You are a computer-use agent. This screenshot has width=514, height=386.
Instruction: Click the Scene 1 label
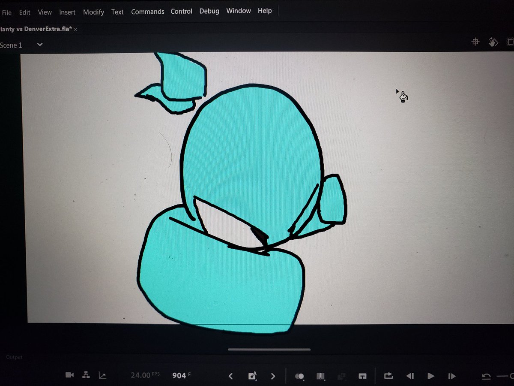click(11, 45)
